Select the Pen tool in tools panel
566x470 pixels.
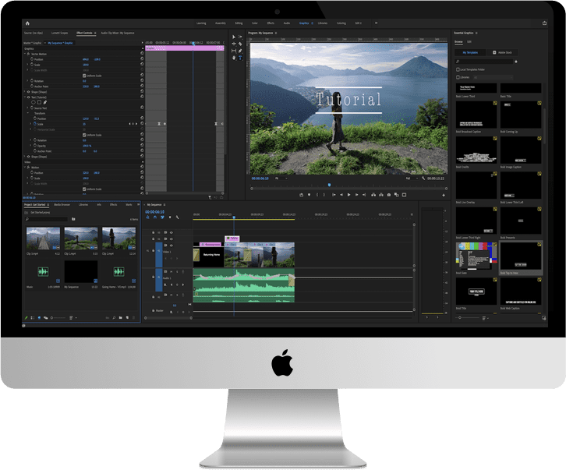click(x=240, y=51)
